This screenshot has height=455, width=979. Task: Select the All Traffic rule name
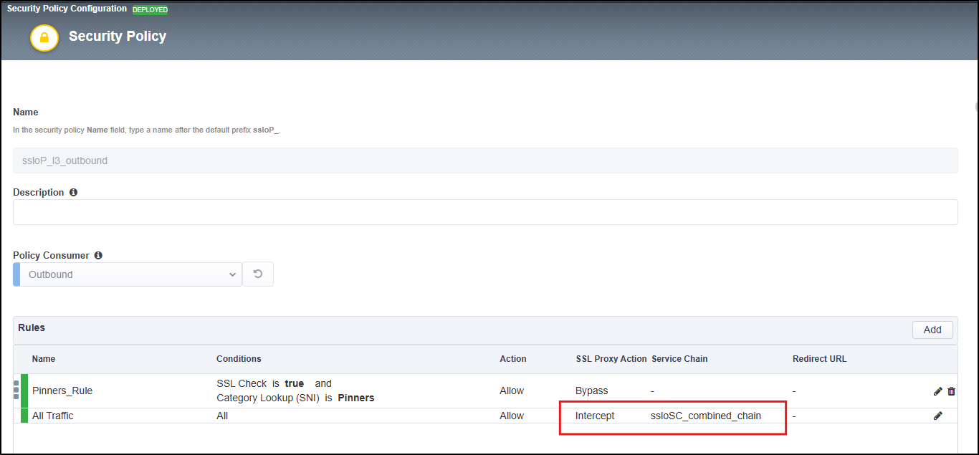point(53,416)
